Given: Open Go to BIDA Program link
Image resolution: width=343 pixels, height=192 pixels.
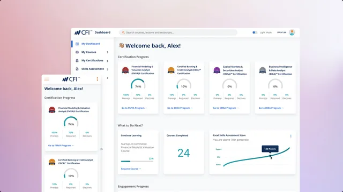Looking at the screenshot, I should 271,108.
